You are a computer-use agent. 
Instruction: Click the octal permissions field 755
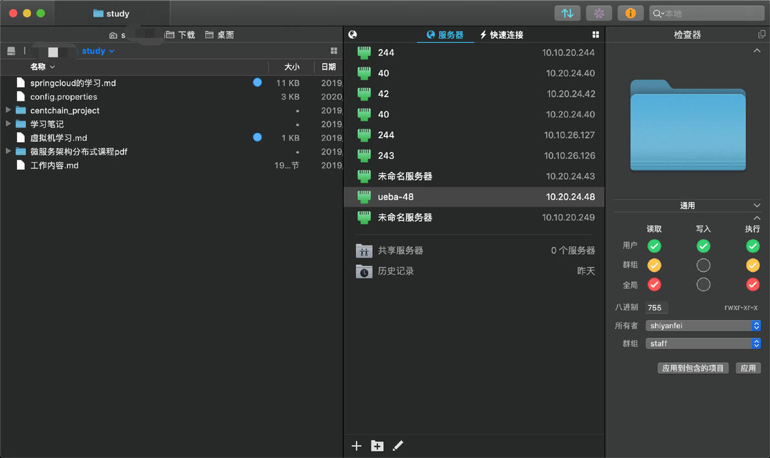[x=656, y=308]
